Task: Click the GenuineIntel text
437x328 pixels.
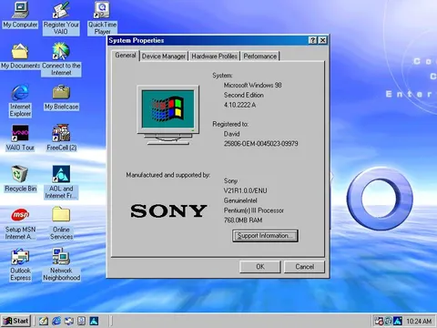Action: [240, 200]
